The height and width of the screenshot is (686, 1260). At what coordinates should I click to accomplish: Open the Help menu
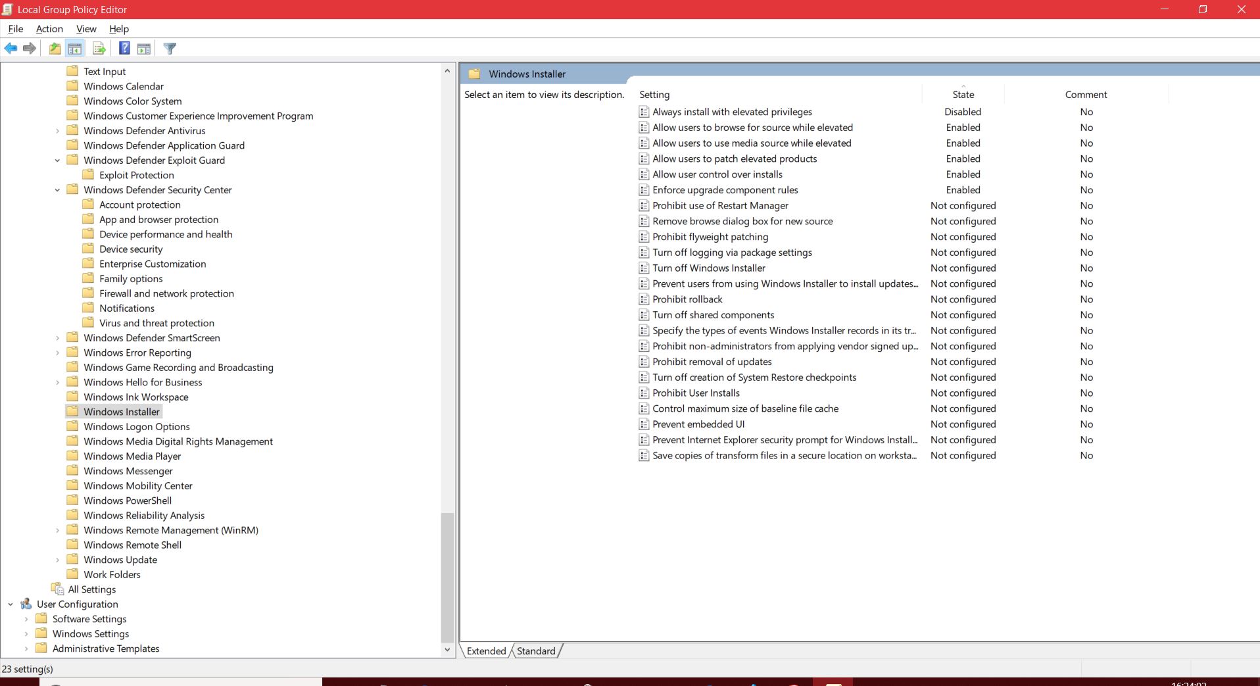pyautogui.click(x=119, y=29)
